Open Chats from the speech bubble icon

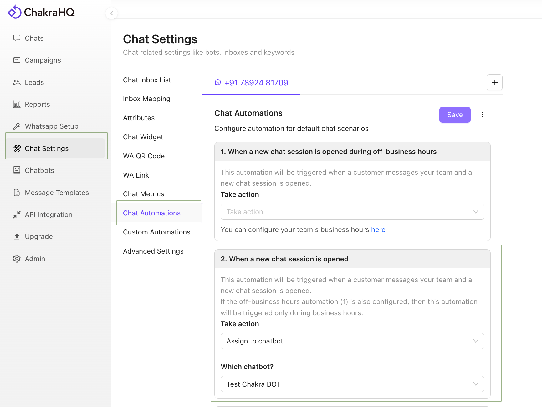17,38
